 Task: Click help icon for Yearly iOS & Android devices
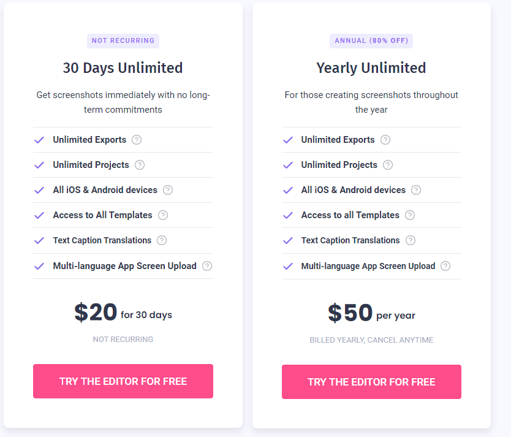pos(416,190)
